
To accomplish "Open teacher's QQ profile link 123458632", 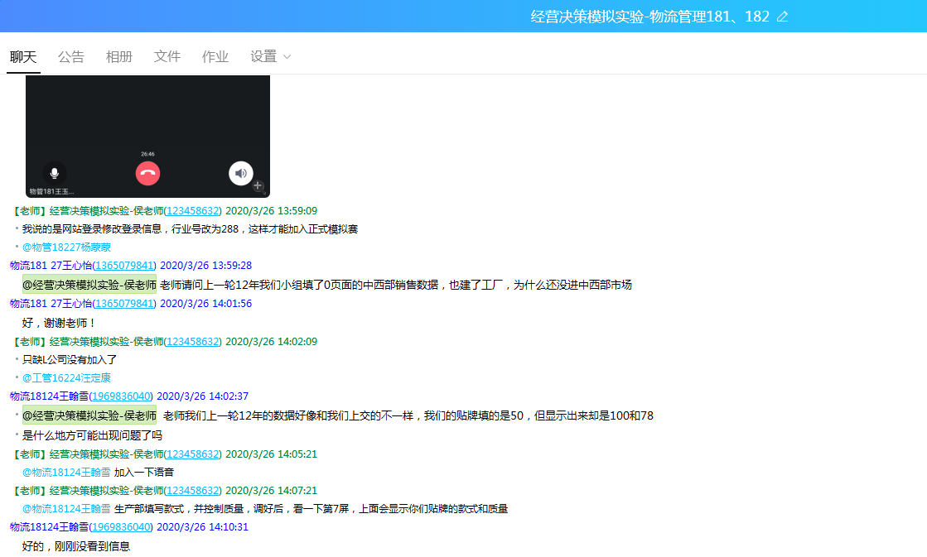I will pyautogui.click(x=192, y=210).
